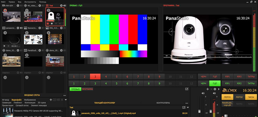258x117 pixels.
Task: Adjust first audio channel fader
Action: pyautogui.click(x=199, y=111)
